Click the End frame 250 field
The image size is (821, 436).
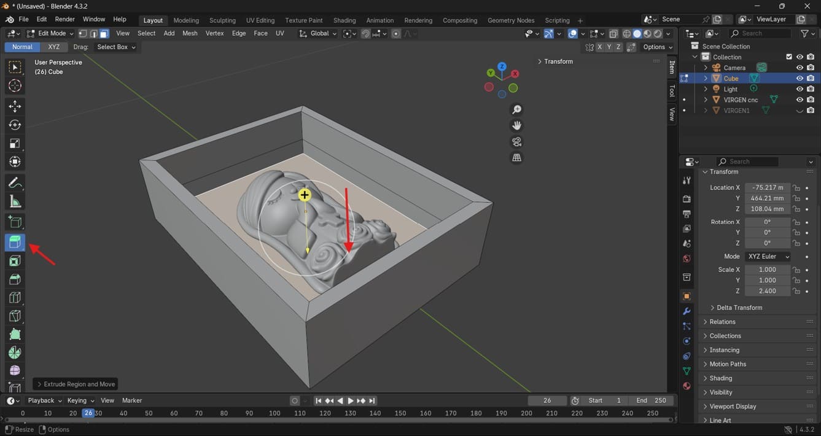(x=651, y=400)
